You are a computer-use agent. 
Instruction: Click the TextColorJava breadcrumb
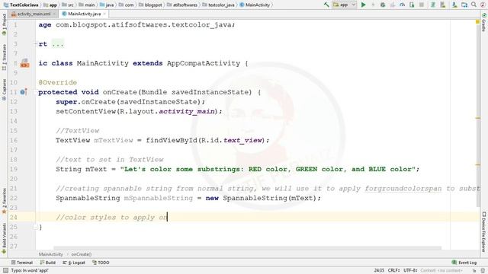pyautogui.click(x=21, y=5)
